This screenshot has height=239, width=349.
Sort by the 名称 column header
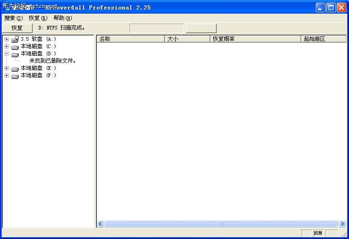point(131,39)
